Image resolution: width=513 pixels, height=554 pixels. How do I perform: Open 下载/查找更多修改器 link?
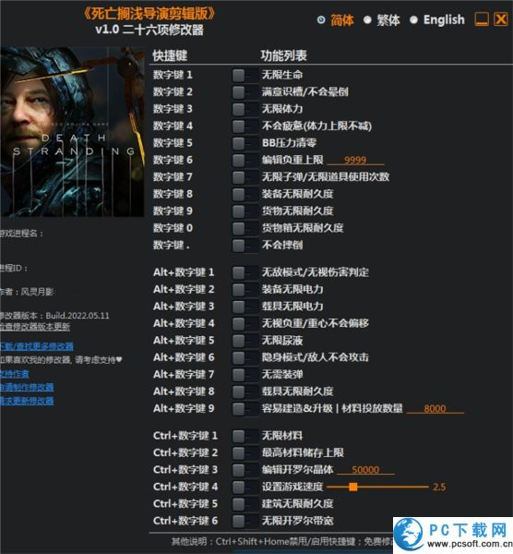[36, 346]
